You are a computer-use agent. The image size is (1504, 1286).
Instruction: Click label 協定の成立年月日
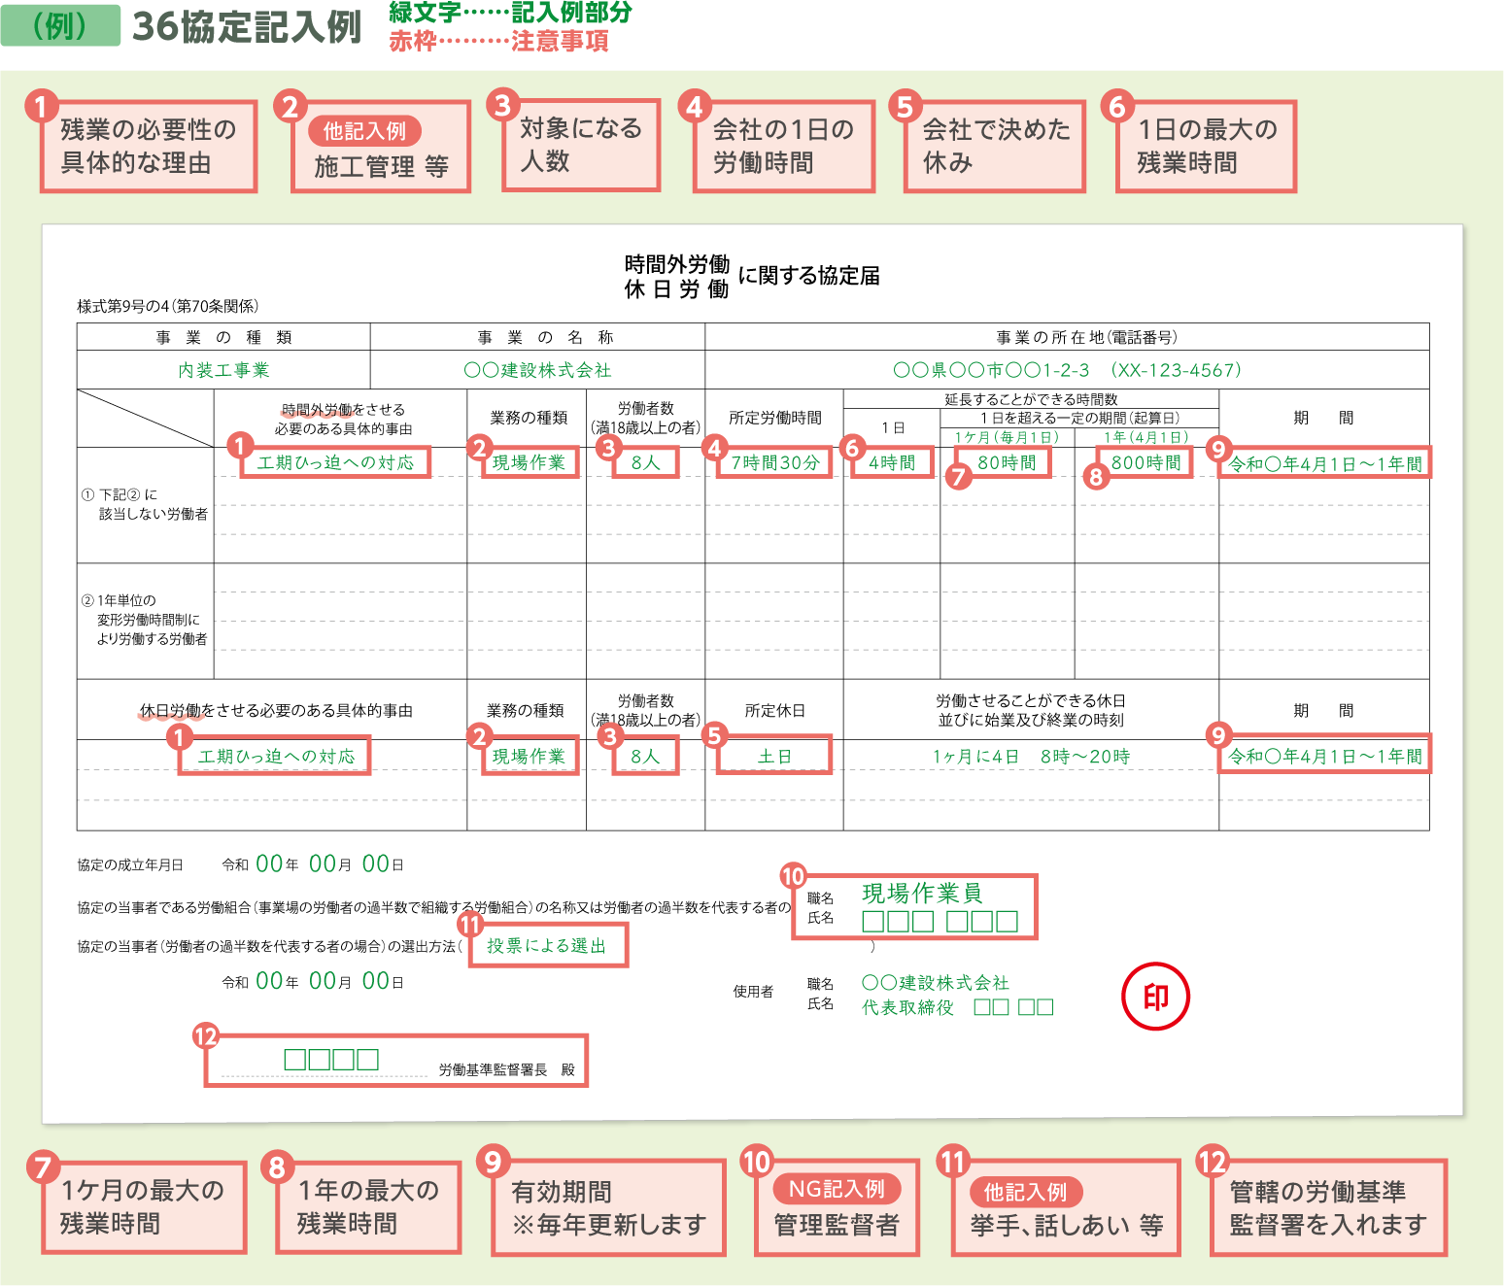coord(130,864)
